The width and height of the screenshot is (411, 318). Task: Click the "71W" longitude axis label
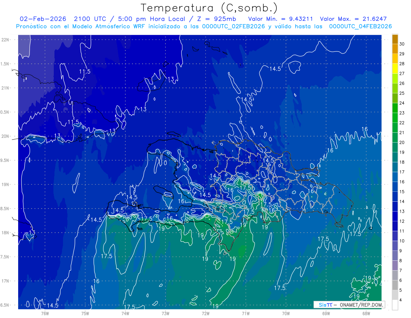(246, 313)
